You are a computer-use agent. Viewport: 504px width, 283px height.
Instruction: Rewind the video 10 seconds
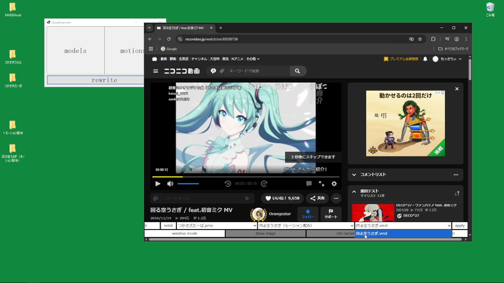(x=227, y=183)
